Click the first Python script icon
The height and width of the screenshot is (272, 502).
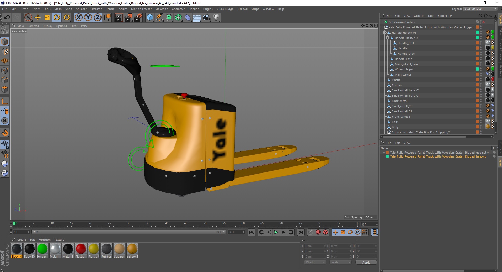pos(5,164)
